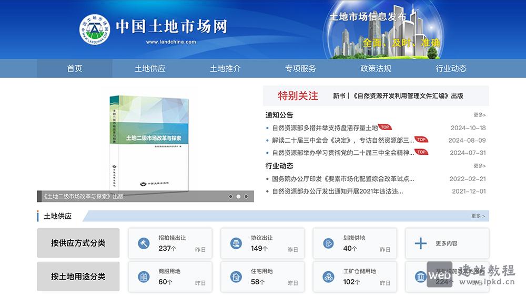Click the plus icon for 更多内容
526x298 pixels.
[421, 243]
